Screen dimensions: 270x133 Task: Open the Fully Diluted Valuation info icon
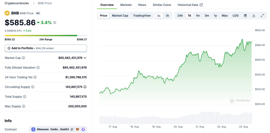(x=38, y=68)
